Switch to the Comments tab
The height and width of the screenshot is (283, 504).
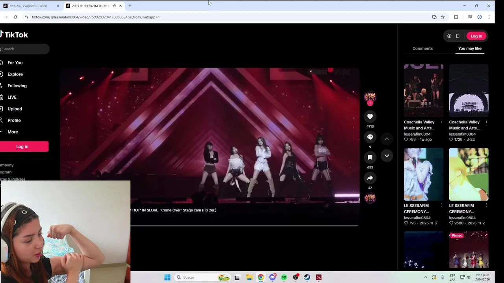422,48
